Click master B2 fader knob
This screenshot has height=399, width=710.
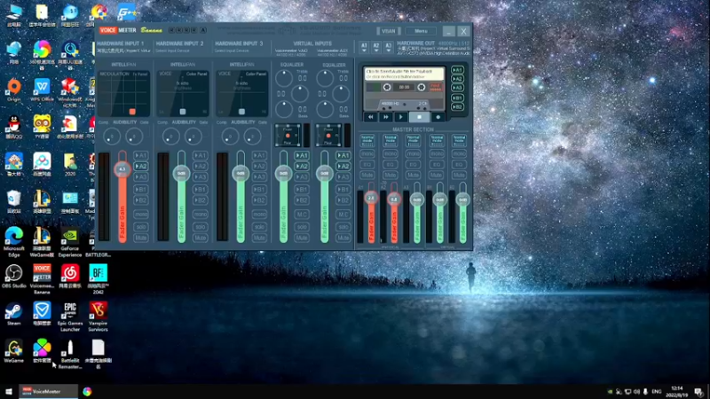pyautogui.click(x=462, y=199)
